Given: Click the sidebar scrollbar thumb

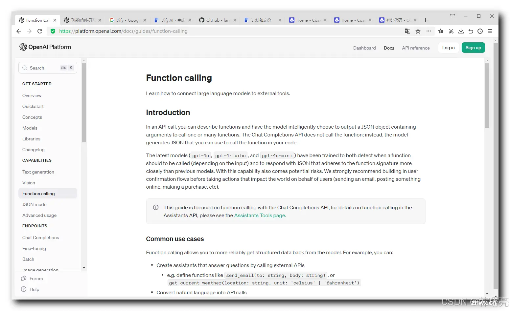Looking at the screenshot, I should 84,103.
